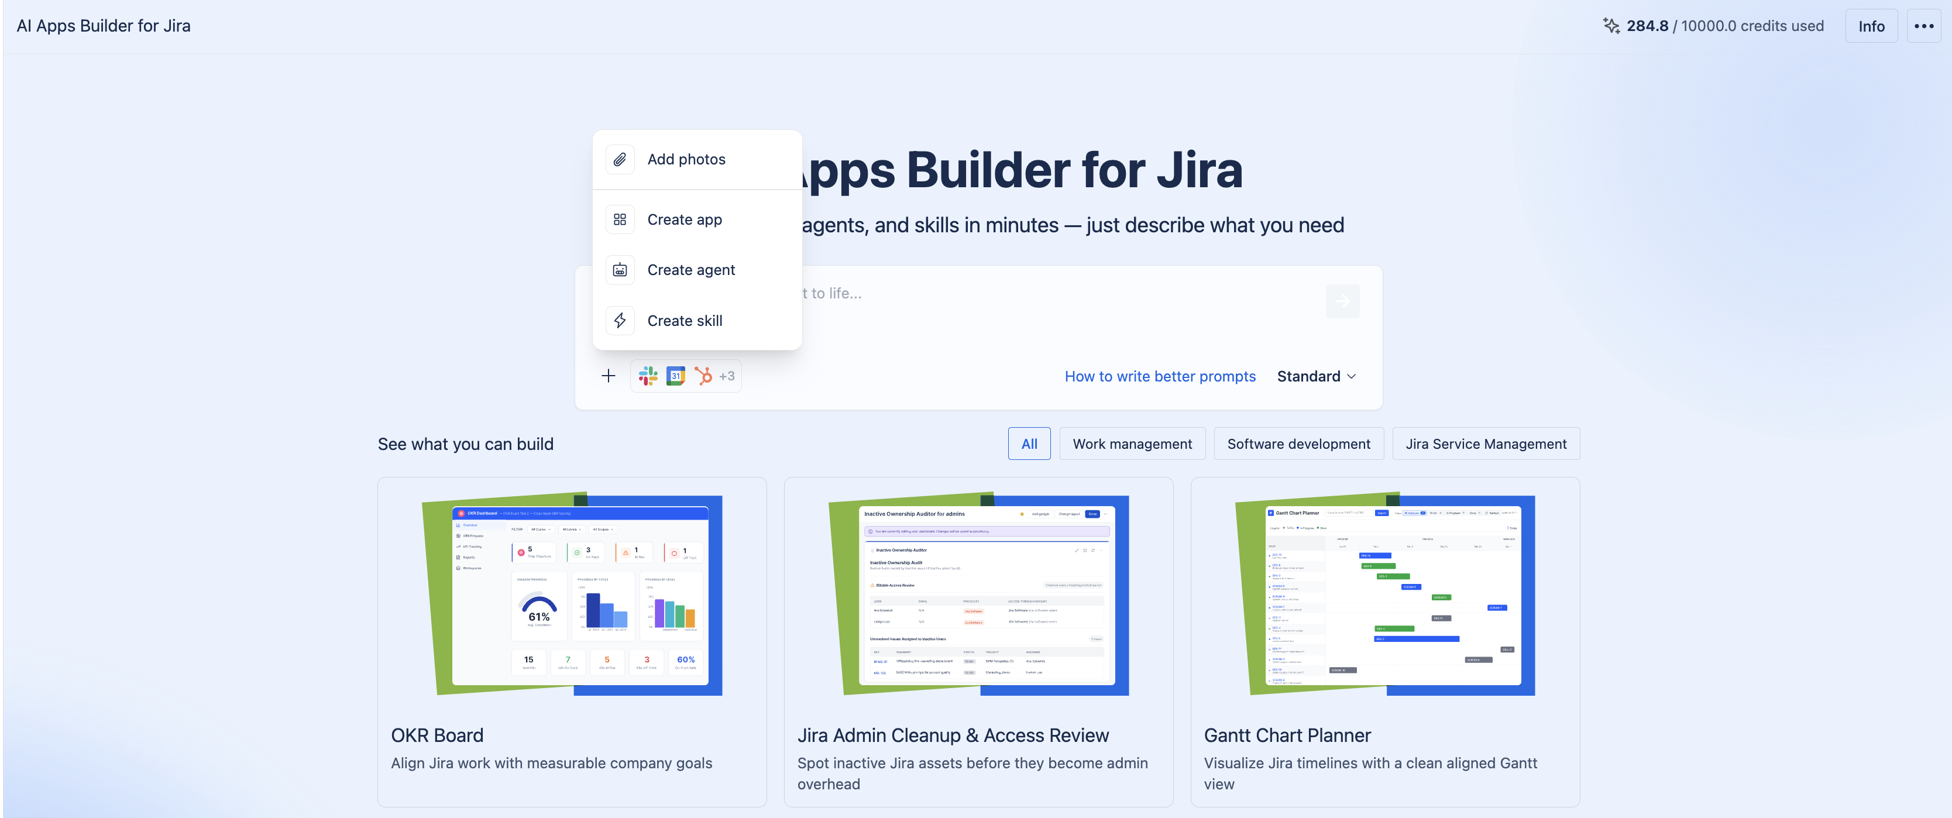
Task: Show the +3 additional integrations
Action: click(727, 376)
